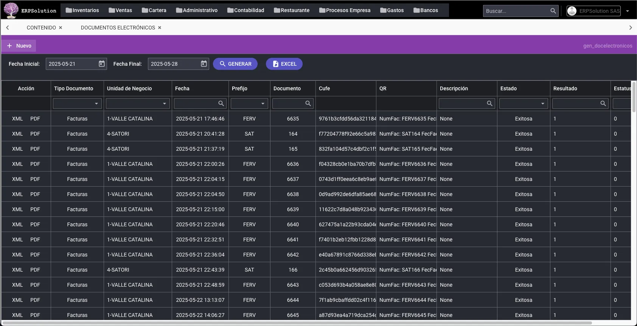Expand the user account dropdown arrow

(628, 11)
